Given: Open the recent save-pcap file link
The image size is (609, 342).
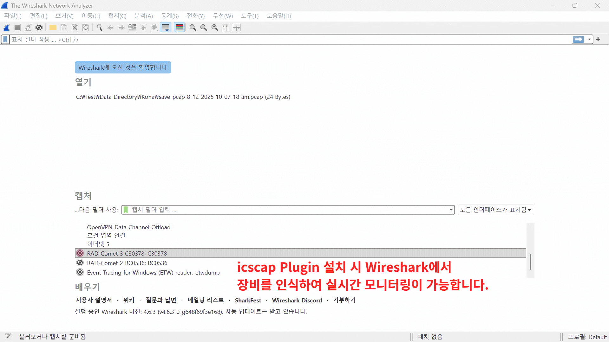Looking at the screenshot, I should (183, 97).
